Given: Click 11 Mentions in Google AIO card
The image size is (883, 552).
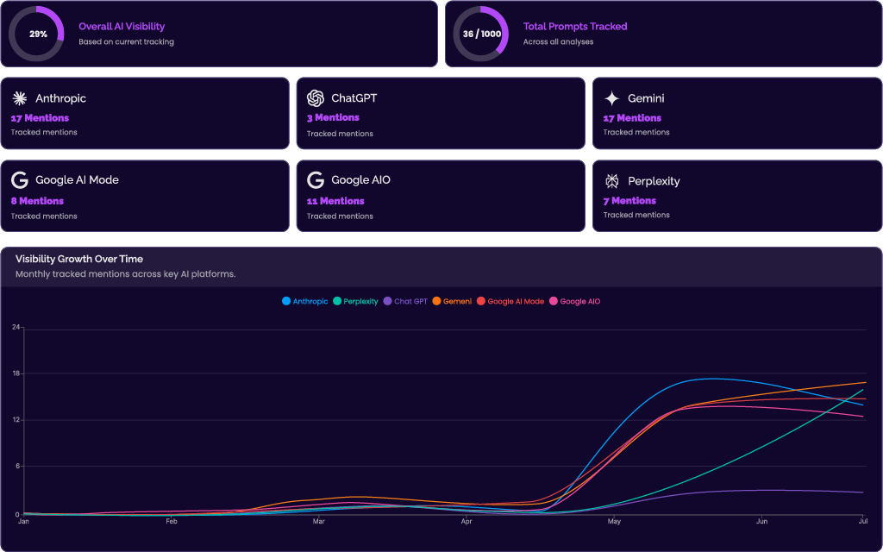Looking at the screenshot, I should pos(335,200).
